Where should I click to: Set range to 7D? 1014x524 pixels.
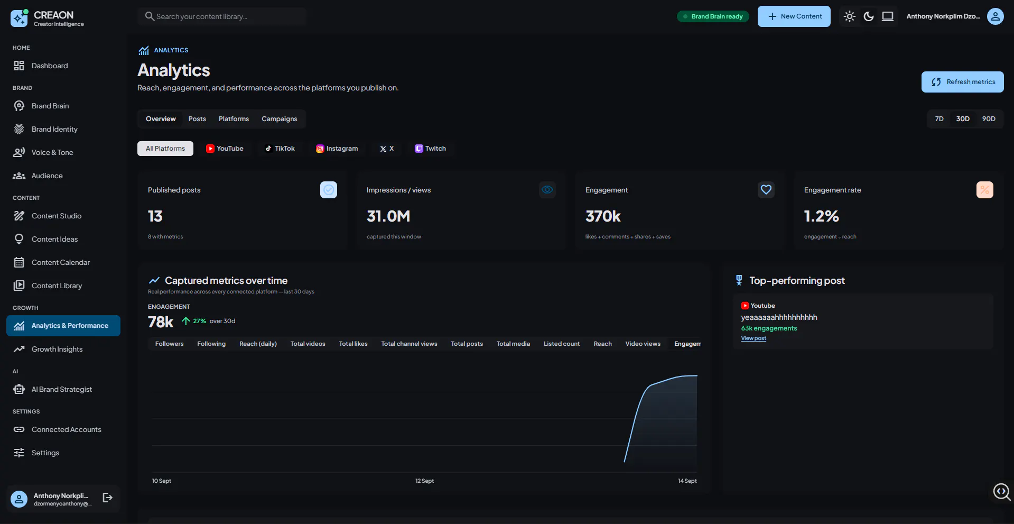[x=939, y=119]
